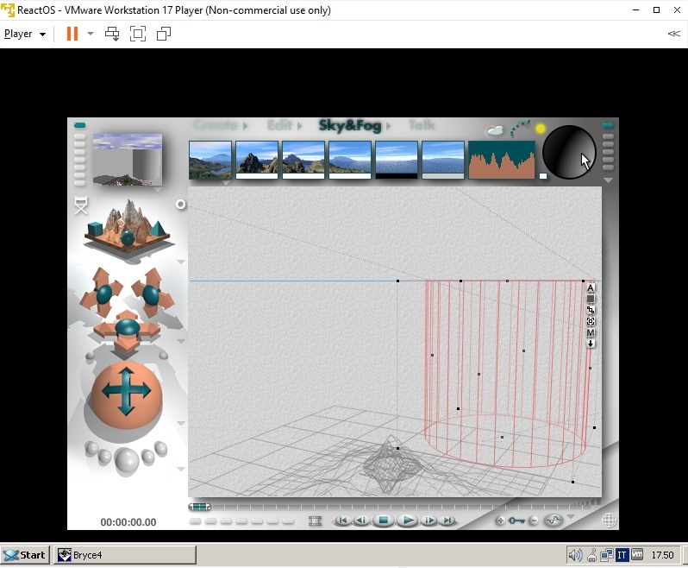Click the active teal memory dot on the left
688x568 pixels.
point(80,125)
